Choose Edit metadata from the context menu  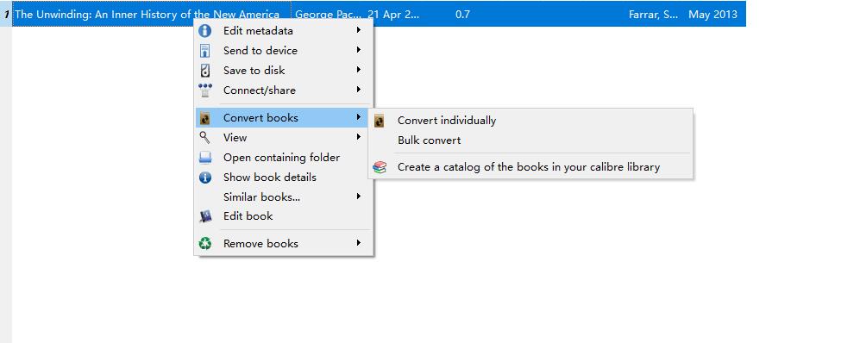[x=283, y=30]
